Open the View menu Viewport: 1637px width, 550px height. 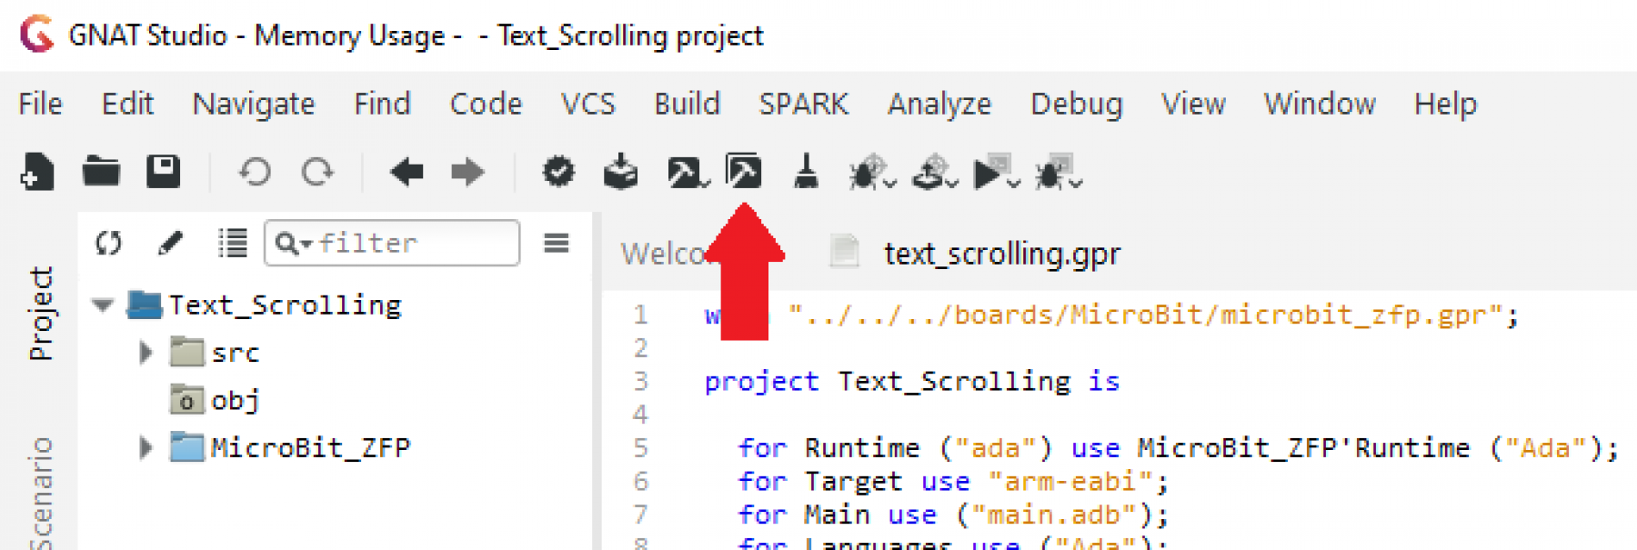[1193, 104]
